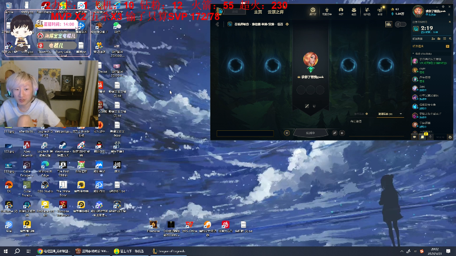Screen dimensions: 456x256
Task: Open the Windows Start menu
Action: 6,251
